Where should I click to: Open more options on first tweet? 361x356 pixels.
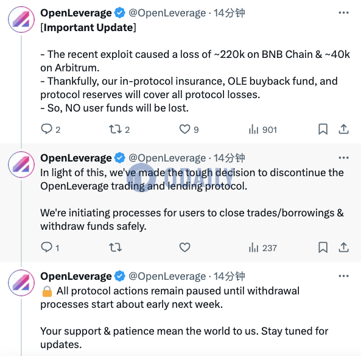tap(343, 13)
